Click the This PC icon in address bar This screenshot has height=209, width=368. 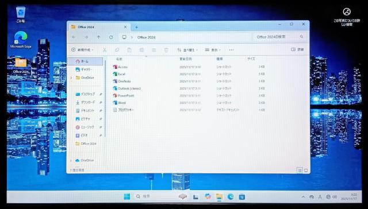(x=124, y=37)
